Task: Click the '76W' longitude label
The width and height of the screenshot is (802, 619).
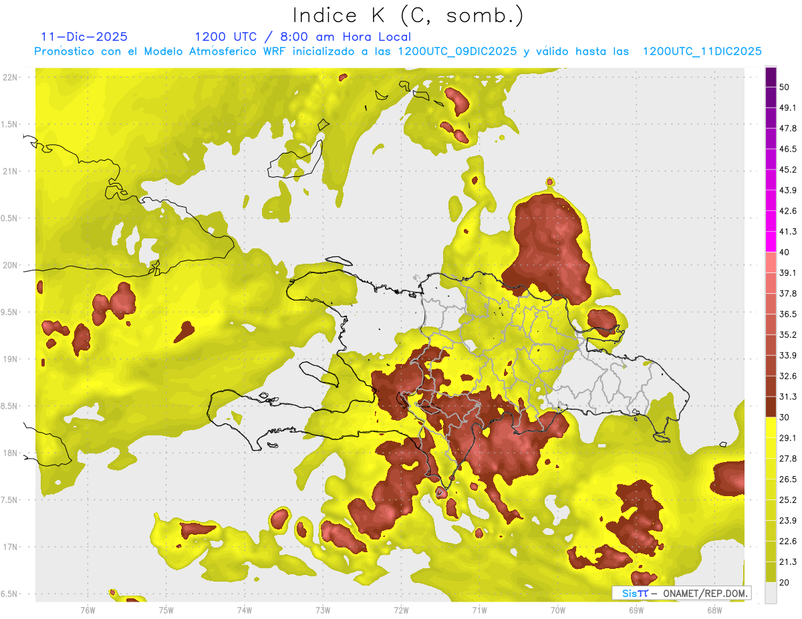Action: [88, 610]
